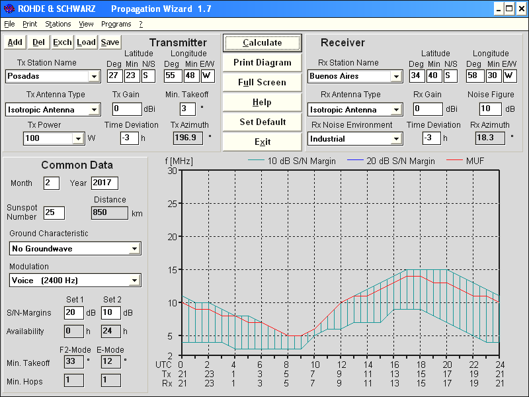Image resolution: width=529 pixels, height=397 pixels.
Task: Click the Tx Azimuth value 196.9
Action: point(188,138)
